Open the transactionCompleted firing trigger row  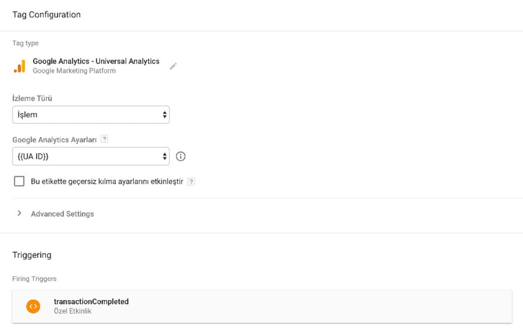[x=262, y=307]
